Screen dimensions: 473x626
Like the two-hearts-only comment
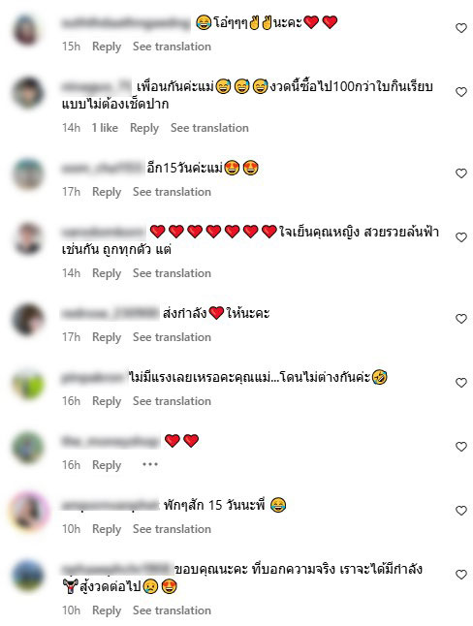(x=461, y=447)
